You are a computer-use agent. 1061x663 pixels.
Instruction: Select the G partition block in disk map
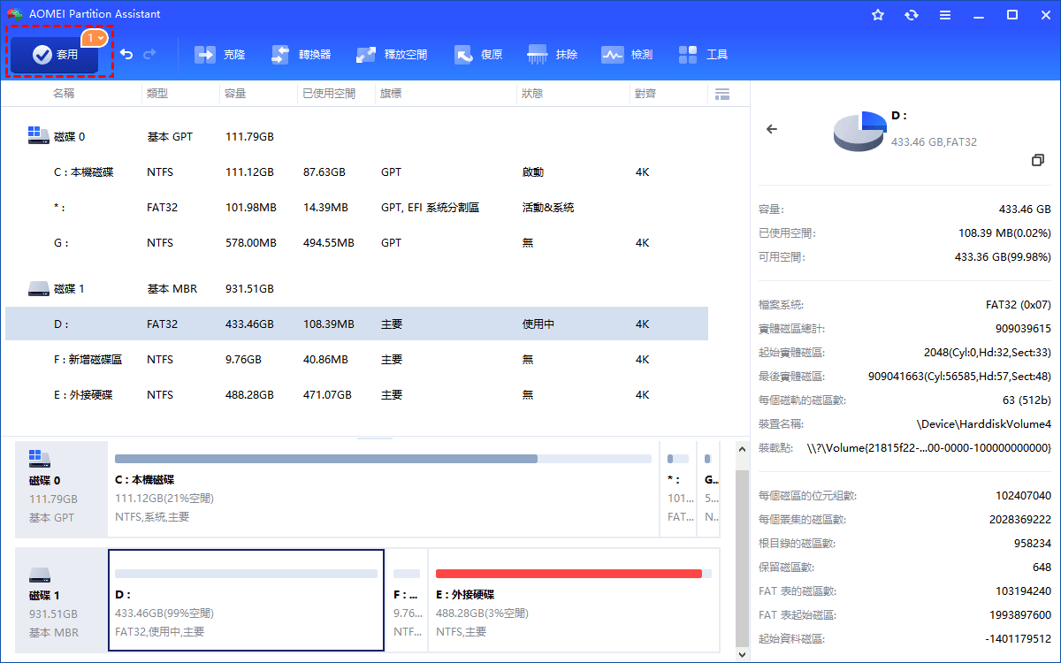[x=709, y=488]
